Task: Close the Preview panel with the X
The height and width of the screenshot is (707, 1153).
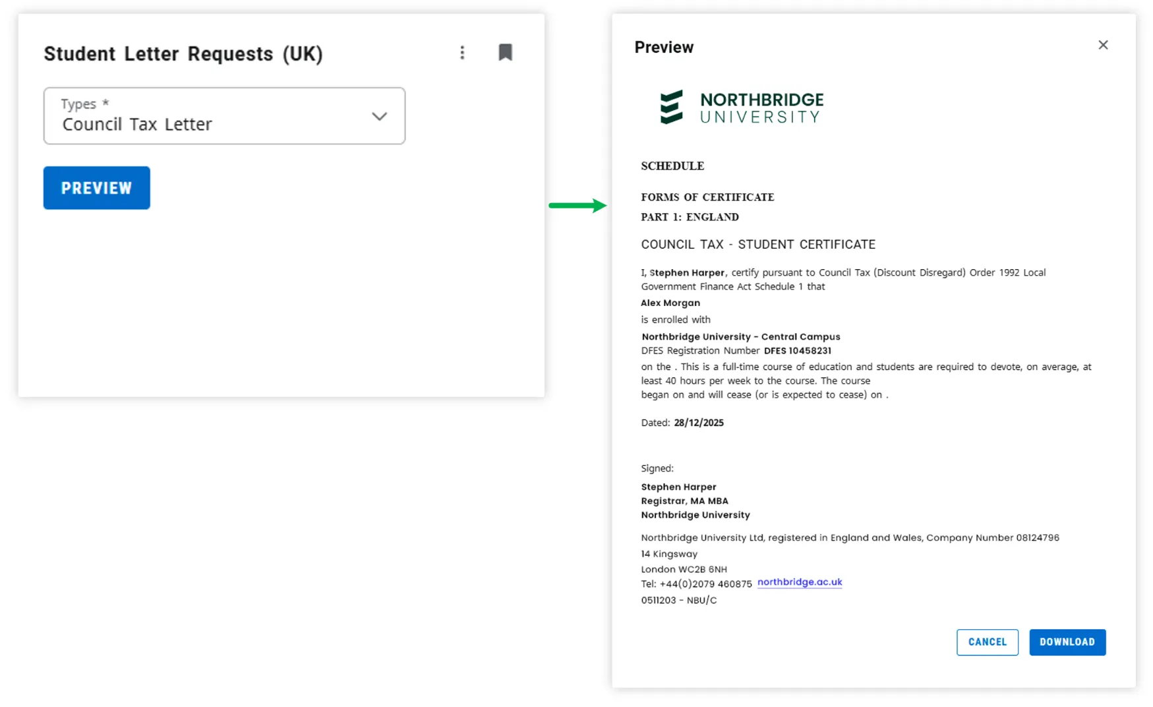Action: (1103, 45)
